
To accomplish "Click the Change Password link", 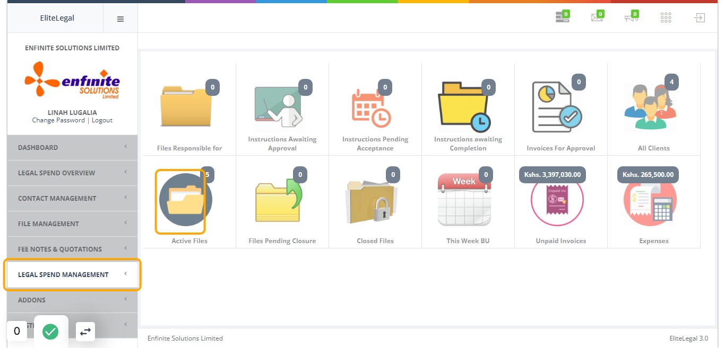I will point(58,120).
